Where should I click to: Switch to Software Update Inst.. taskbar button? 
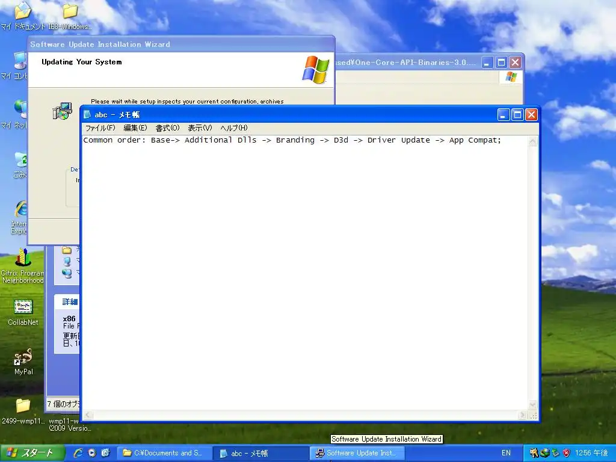pos(357,453)
